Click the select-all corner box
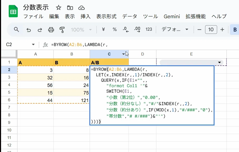This screenshot has width=239, height=152. 9,54
